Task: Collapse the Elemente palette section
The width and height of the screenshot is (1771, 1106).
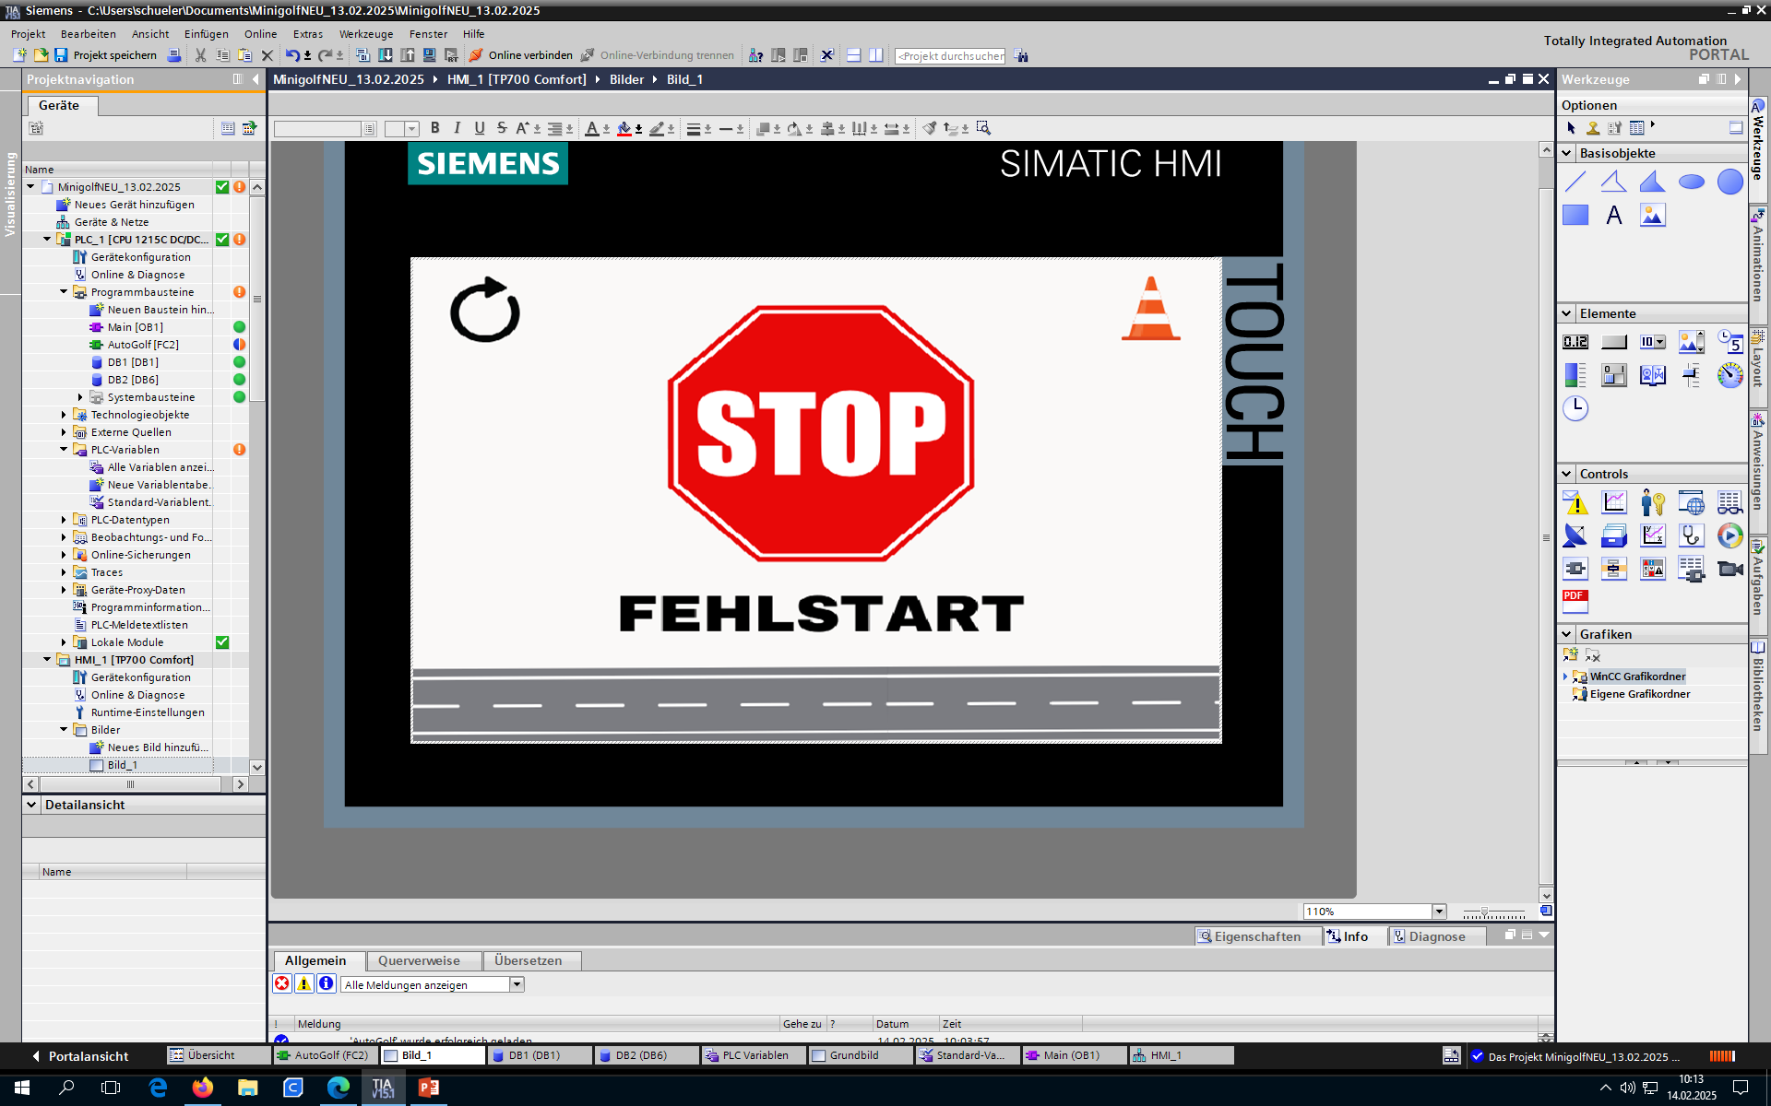Action: pyautogui.click(x=1566, y=313)
